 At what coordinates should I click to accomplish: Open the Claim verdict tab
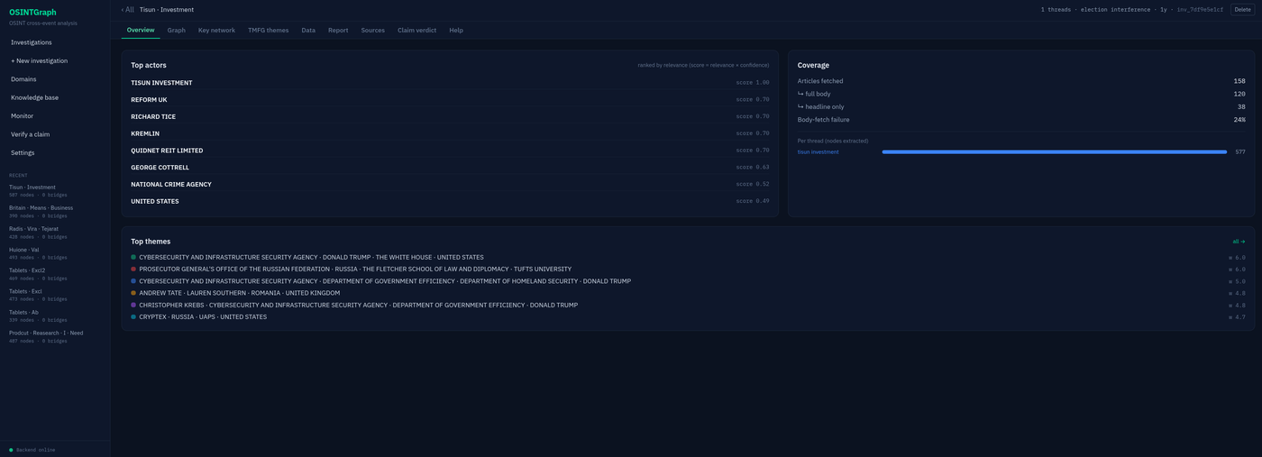(417, 30)
